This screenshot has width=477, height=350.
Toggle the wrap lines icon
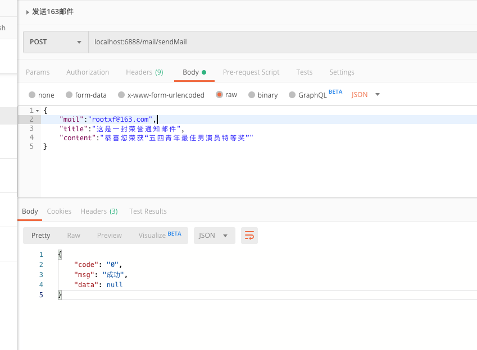click(x=249, y=236)
